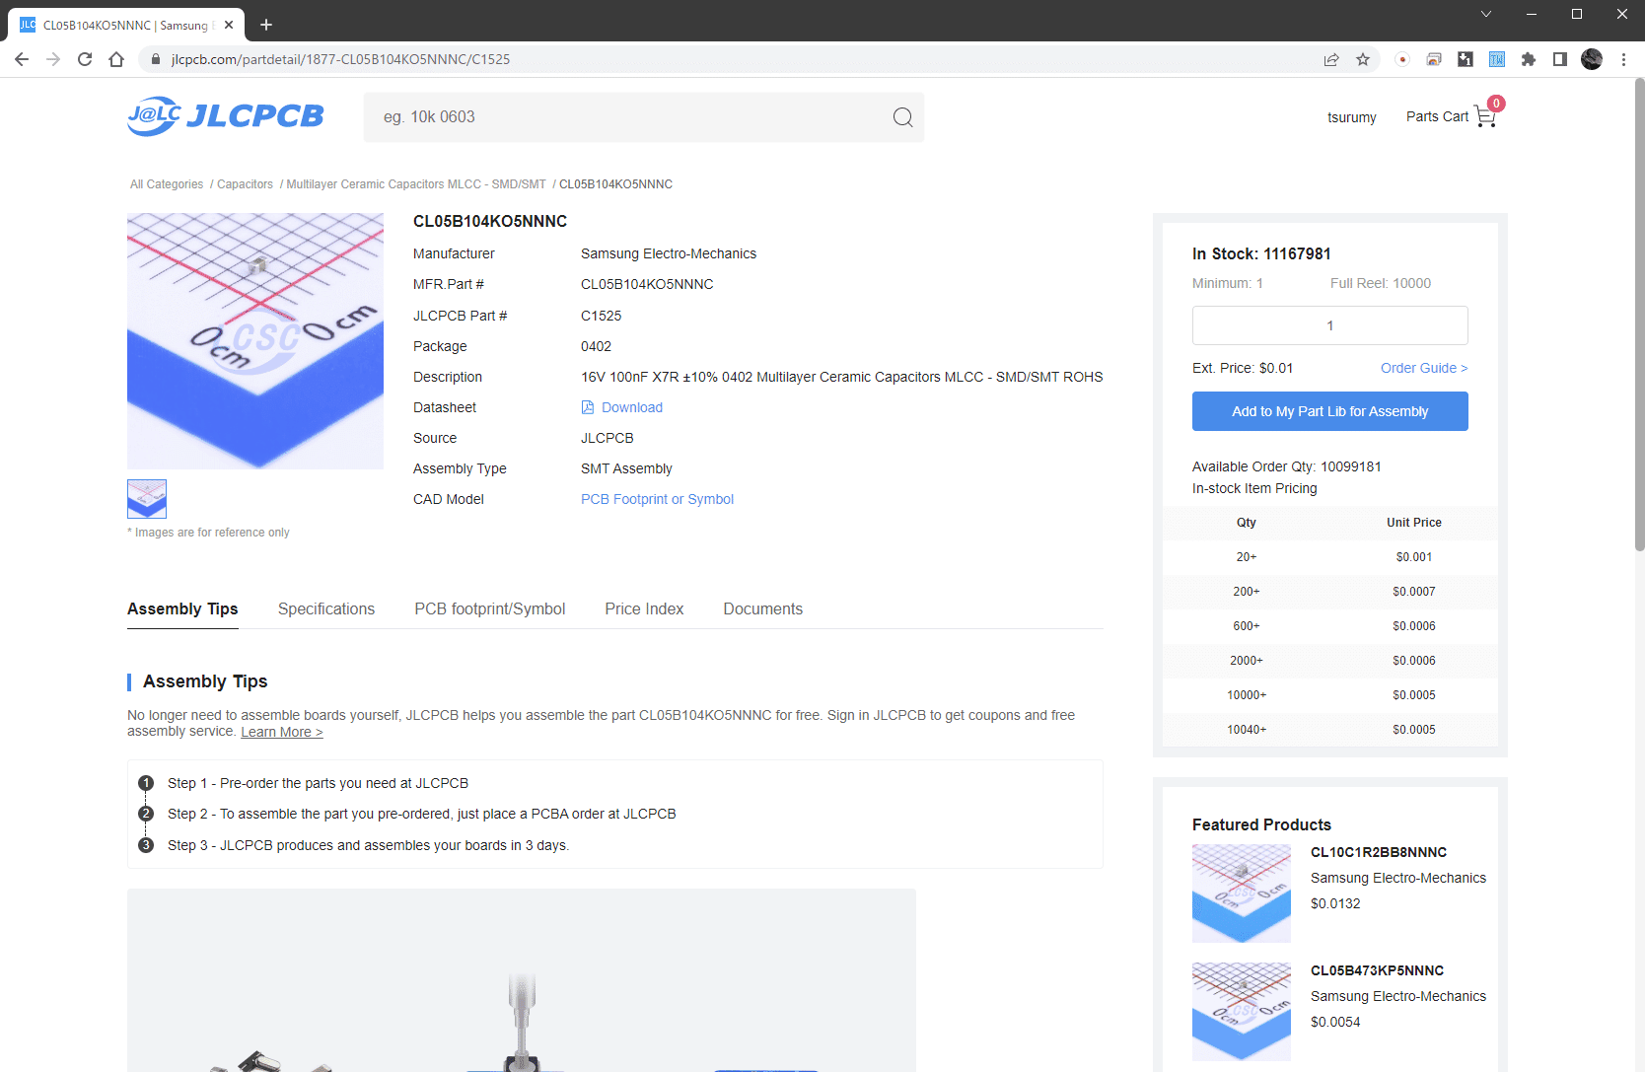Image resolution: width=1645 pixels, height=1072 pixels.
Task: Click the site lock icon in address bar
Action: tap(155, 59)
